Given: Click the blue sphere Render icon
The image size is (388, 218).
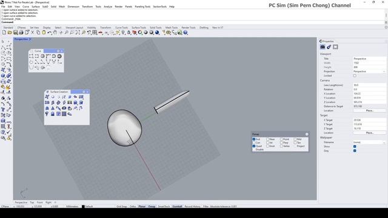Looking at the screenshot, I should point(157,32).
